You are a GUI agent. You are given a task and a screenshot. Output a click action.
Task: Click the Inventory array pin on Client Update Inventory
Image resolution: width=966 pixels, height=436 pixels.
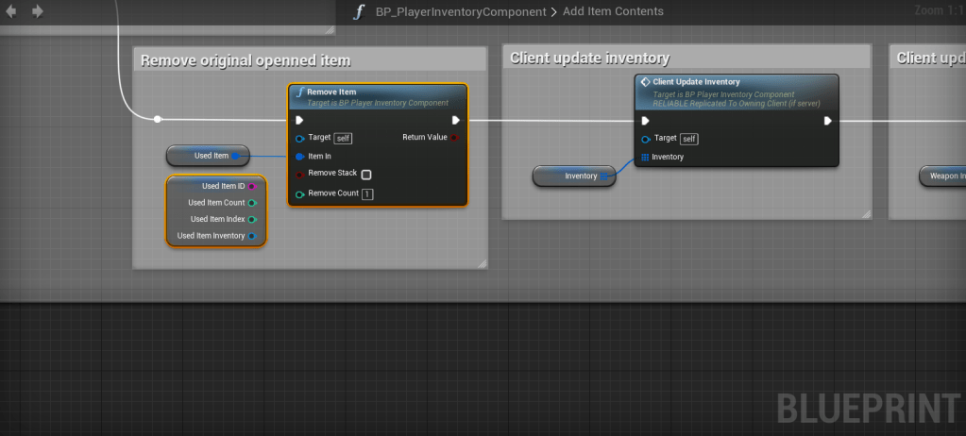[x=645, y=157]
